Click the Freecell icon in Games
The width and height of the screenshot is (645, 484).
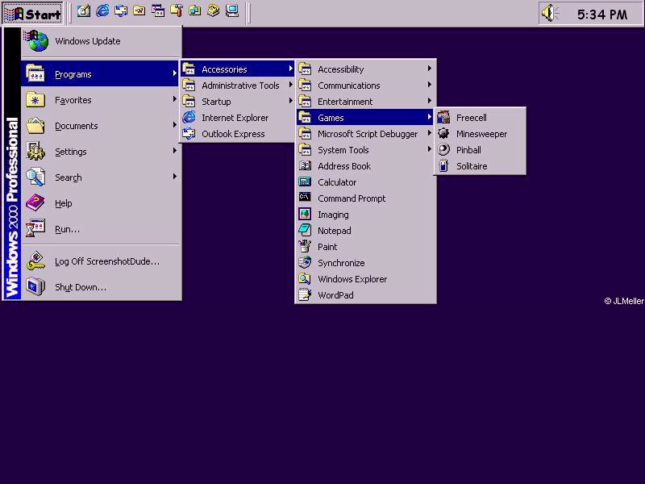(443, 118)
